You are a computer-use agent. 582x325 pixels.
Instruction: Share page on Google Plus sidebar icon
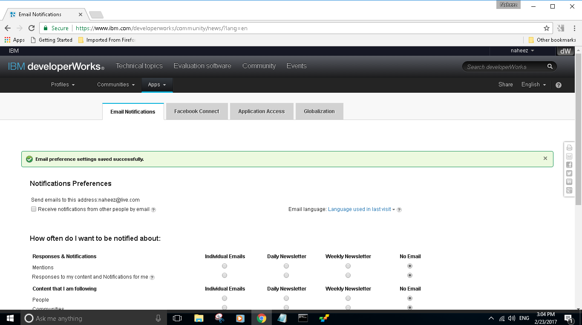[x=569, y=190]
